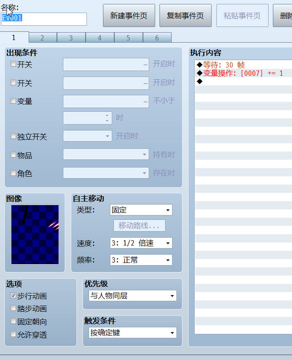Open the 物品 dropdown
The height and width of the screenshot is (360, 292).
106,154
